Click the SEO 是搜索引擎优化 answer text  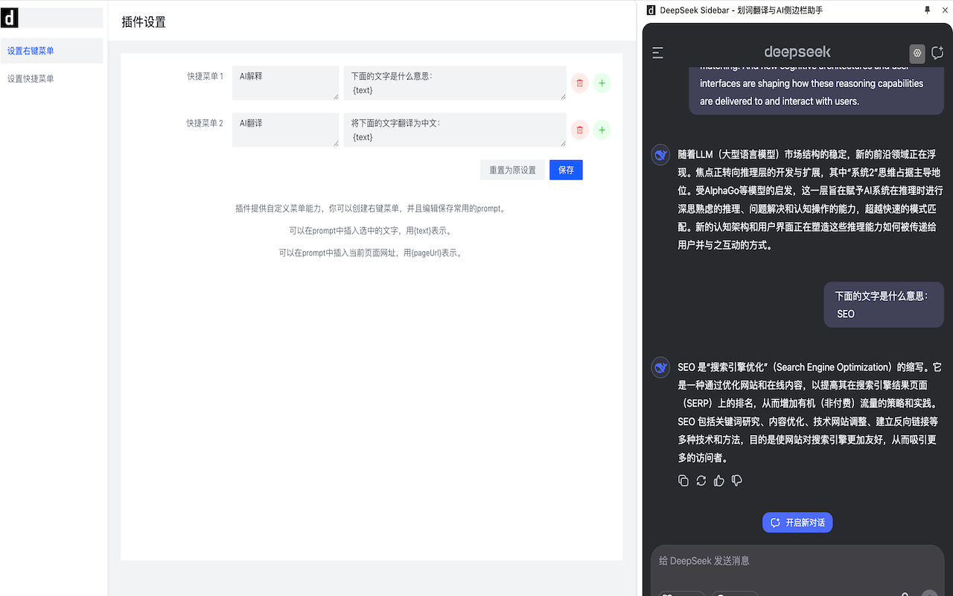point(810,413)
